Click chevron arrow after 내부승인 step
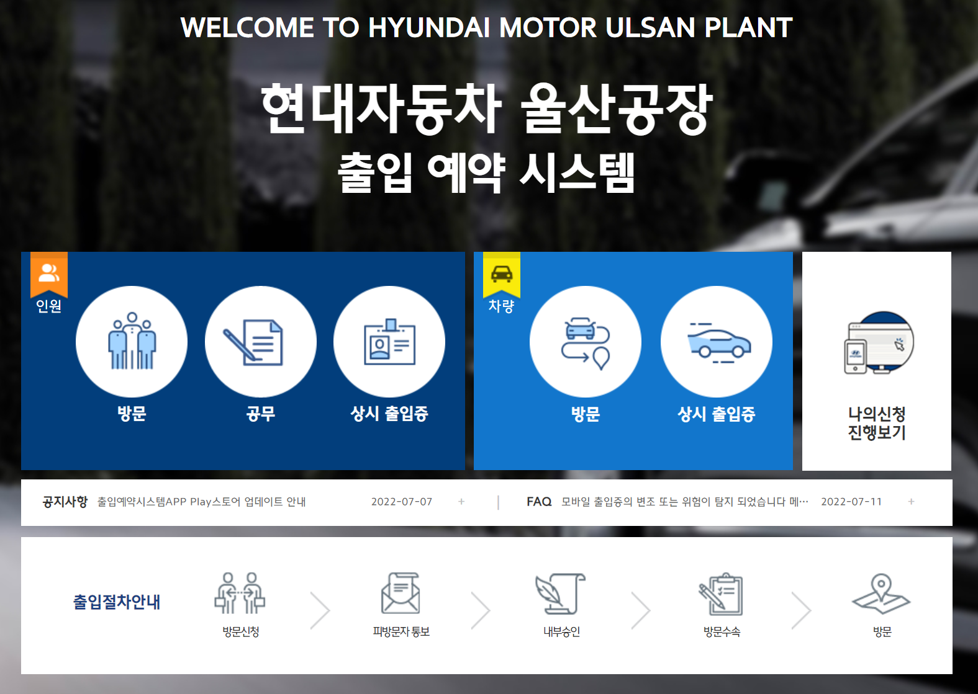978x694 pixels. click(641, 611)
